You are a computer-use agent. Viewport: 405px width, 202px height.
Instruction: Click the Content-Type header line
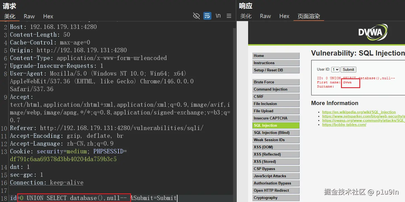click(x=88, y=58)
